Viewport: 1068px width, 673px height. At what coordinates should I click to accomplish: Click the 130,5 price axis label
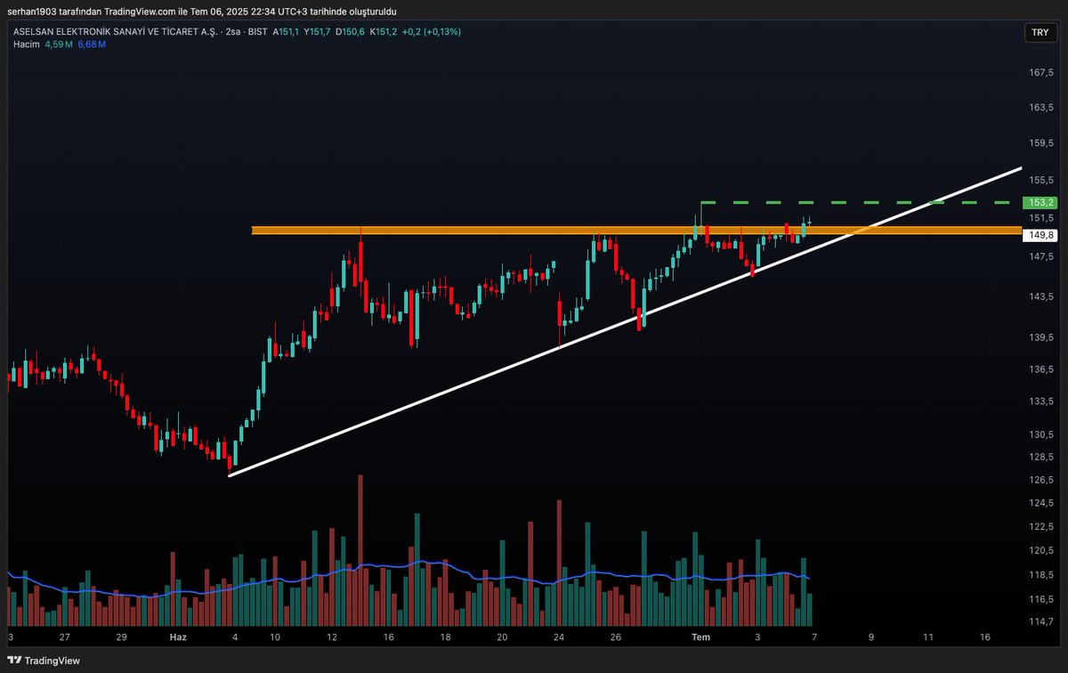click(1040, 434)
